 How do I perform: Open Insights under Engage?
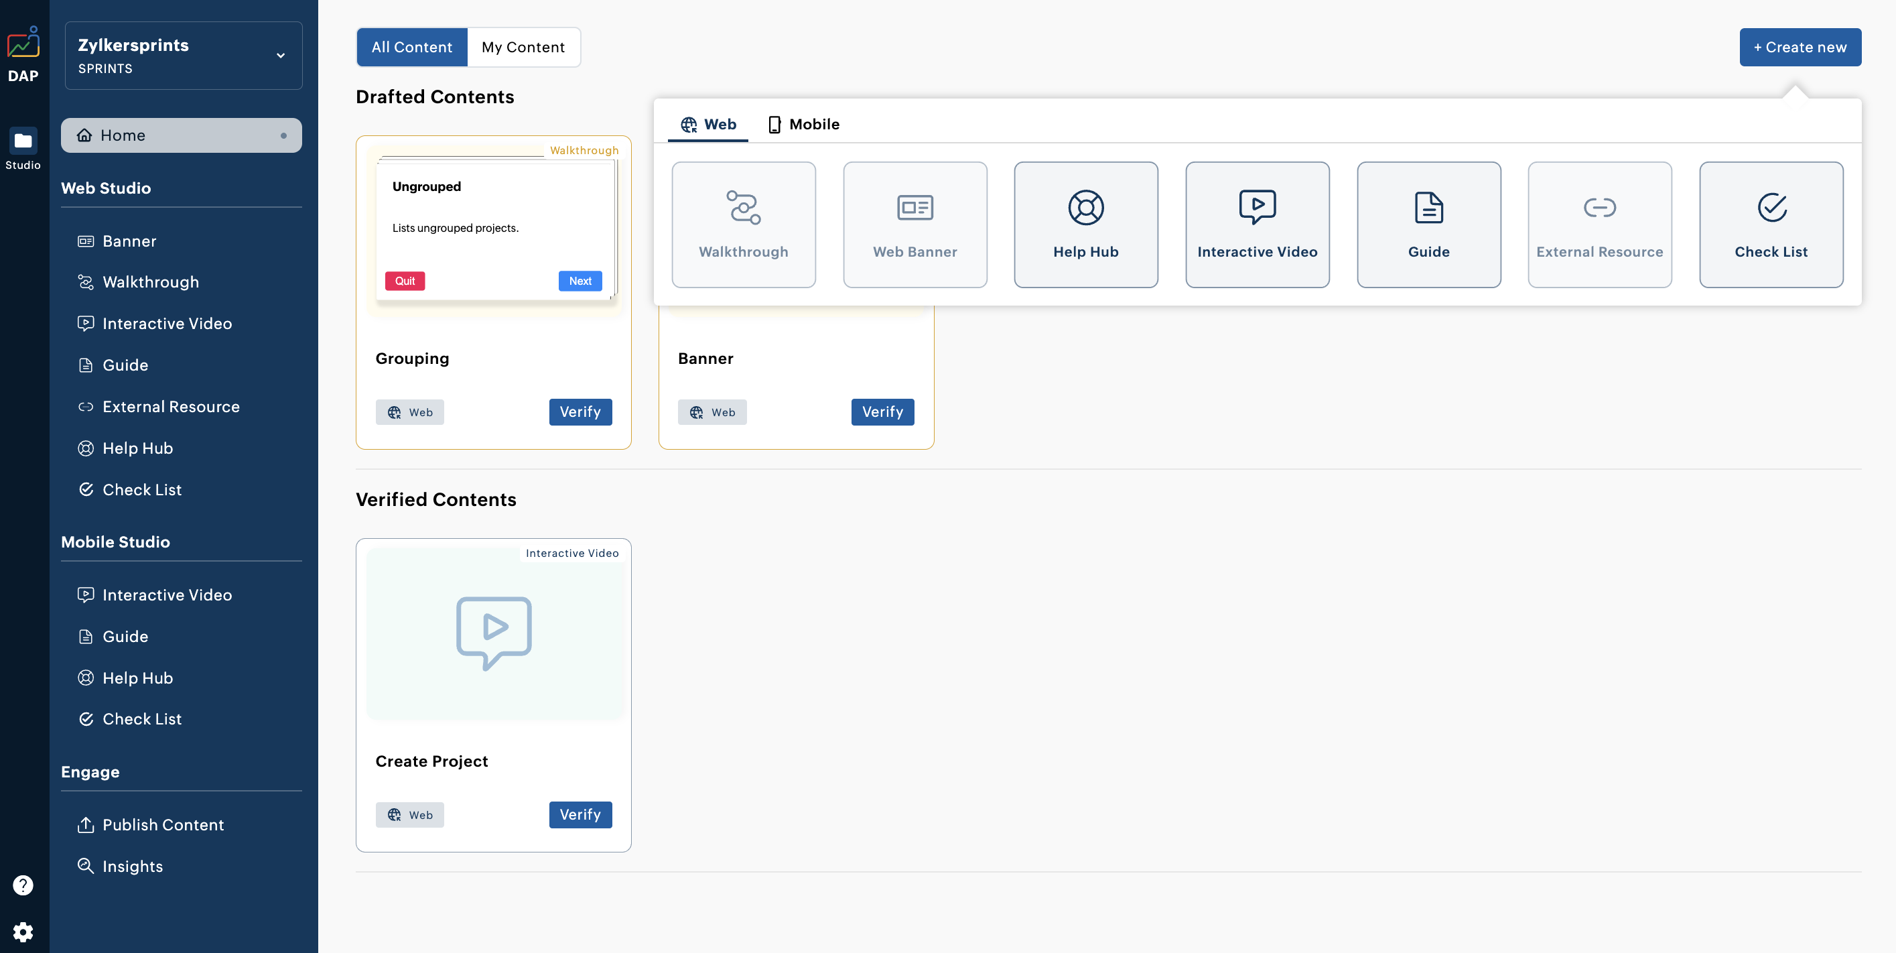120,866
